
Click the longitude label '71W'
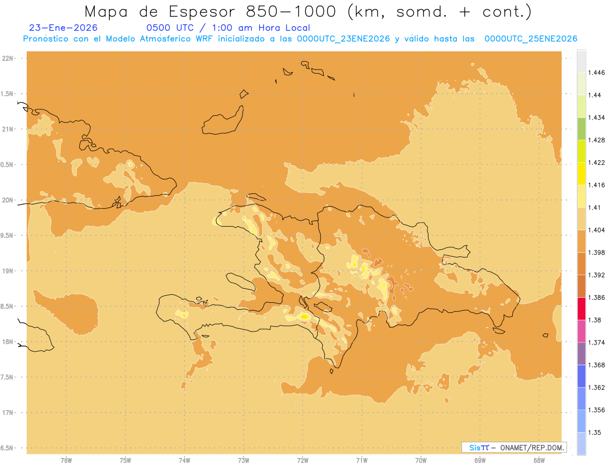coord(361,460)
